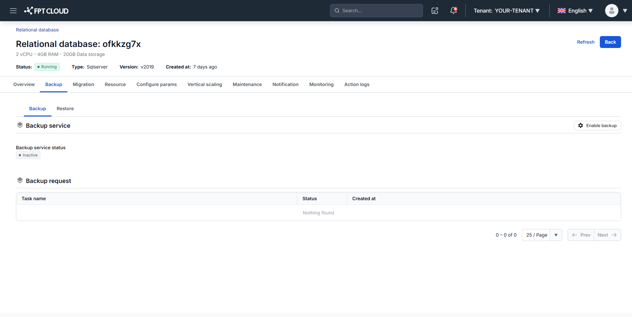The width and height of the screenshot is (632, 317).
Task: Open the task list icon beside search
Action: pyautogui.click(x=435, y=11)
